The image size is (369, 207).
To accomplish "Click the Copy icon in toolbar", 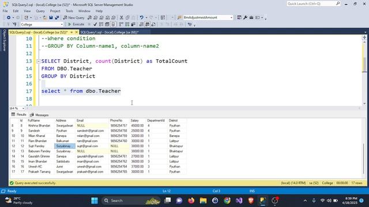I will 127,18.
